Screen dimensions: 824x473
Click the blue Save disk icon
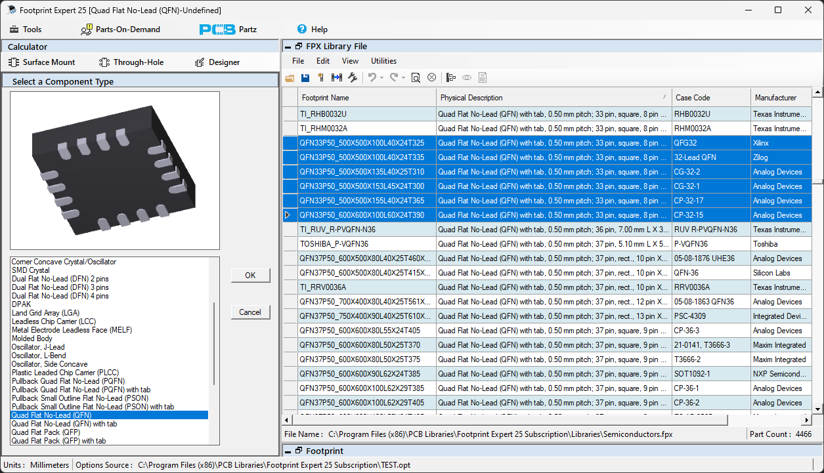305,77
